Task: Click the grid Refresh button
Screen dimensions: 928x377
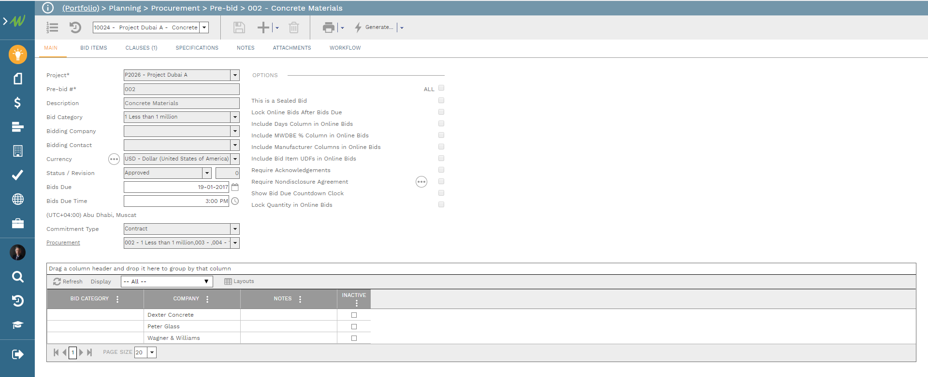Action: (x=68, y=282)
